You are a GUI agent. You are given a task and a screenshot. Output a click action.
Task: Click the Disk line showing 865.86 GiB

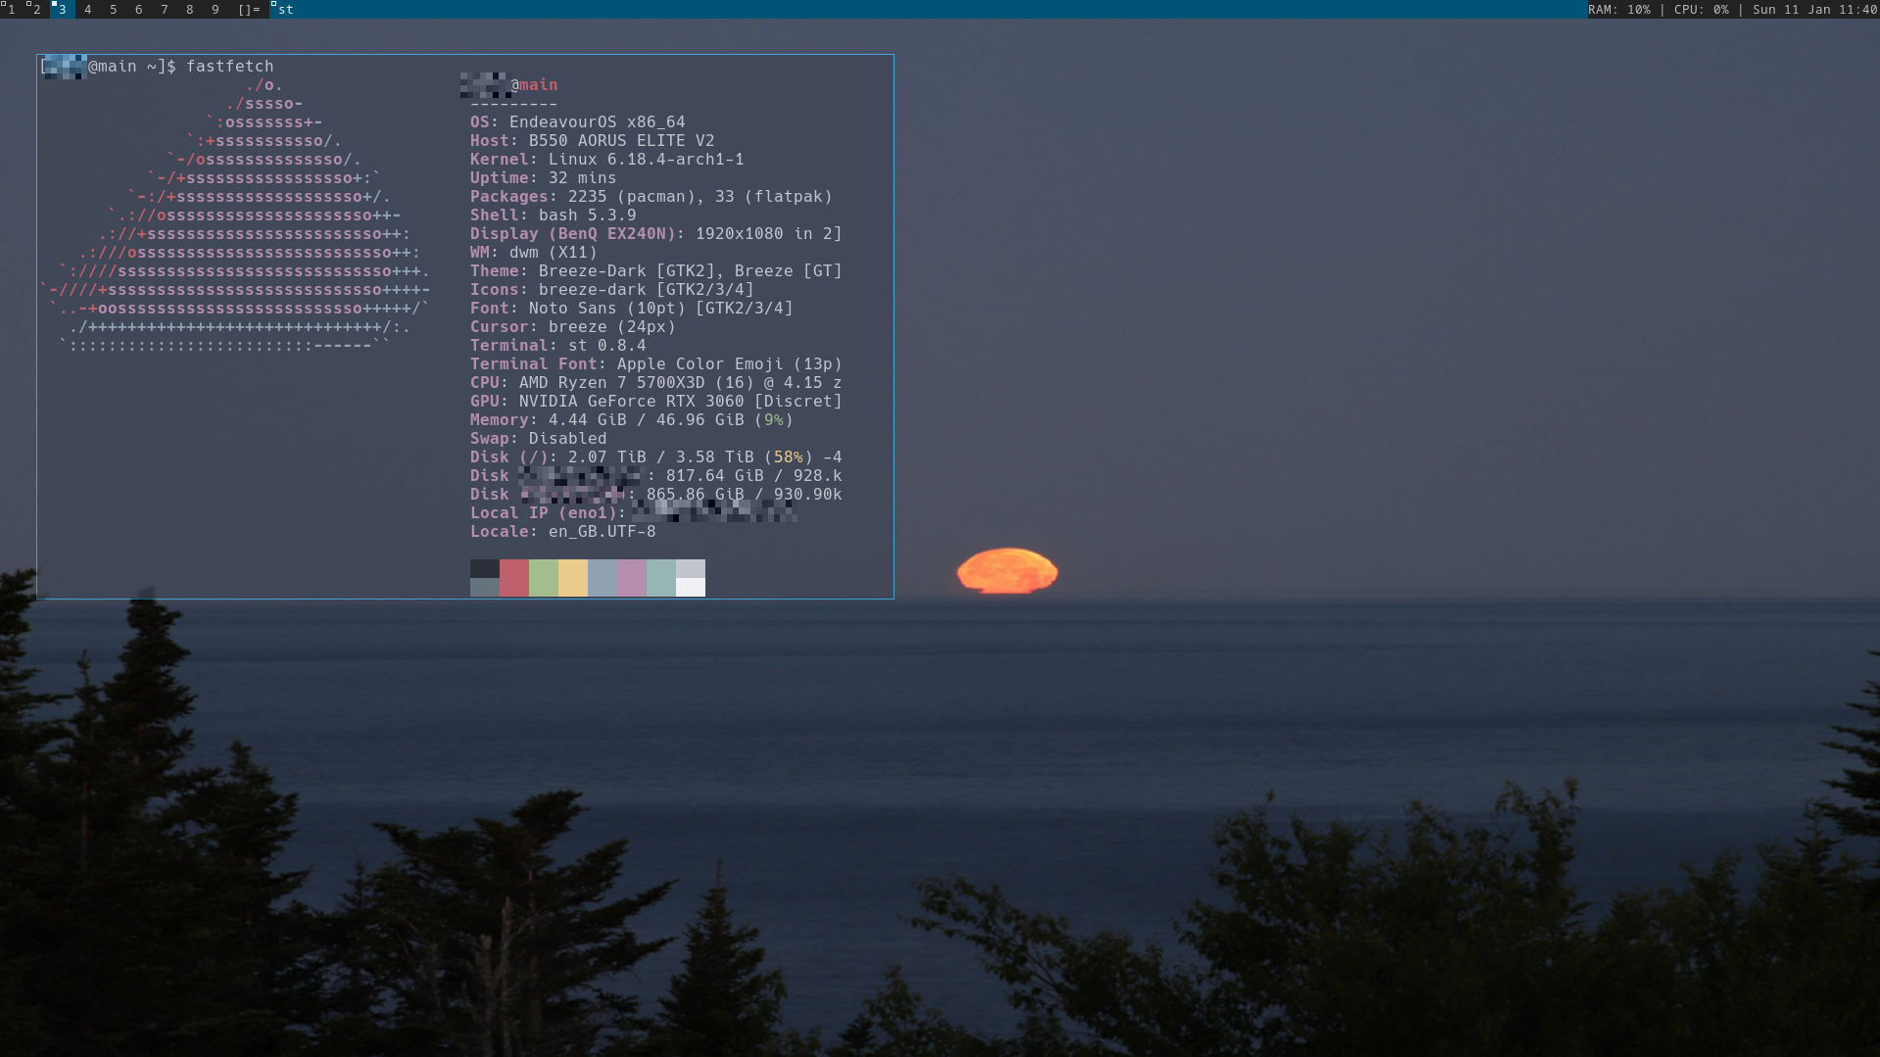click(656, 494)
